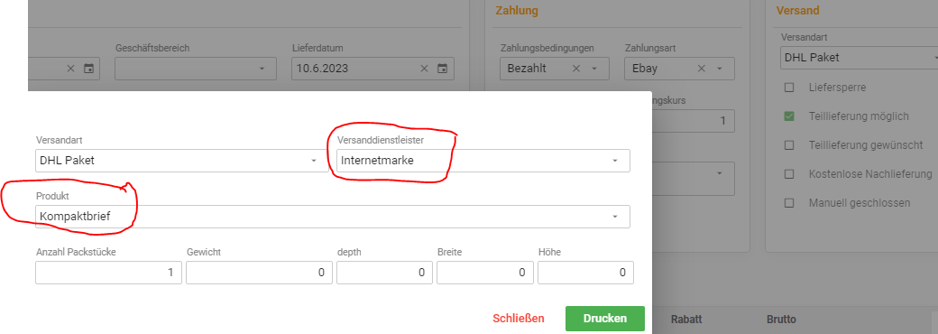
Task: Toggle the Liefersperre checkbox
Action: click(x=789, y=88)
